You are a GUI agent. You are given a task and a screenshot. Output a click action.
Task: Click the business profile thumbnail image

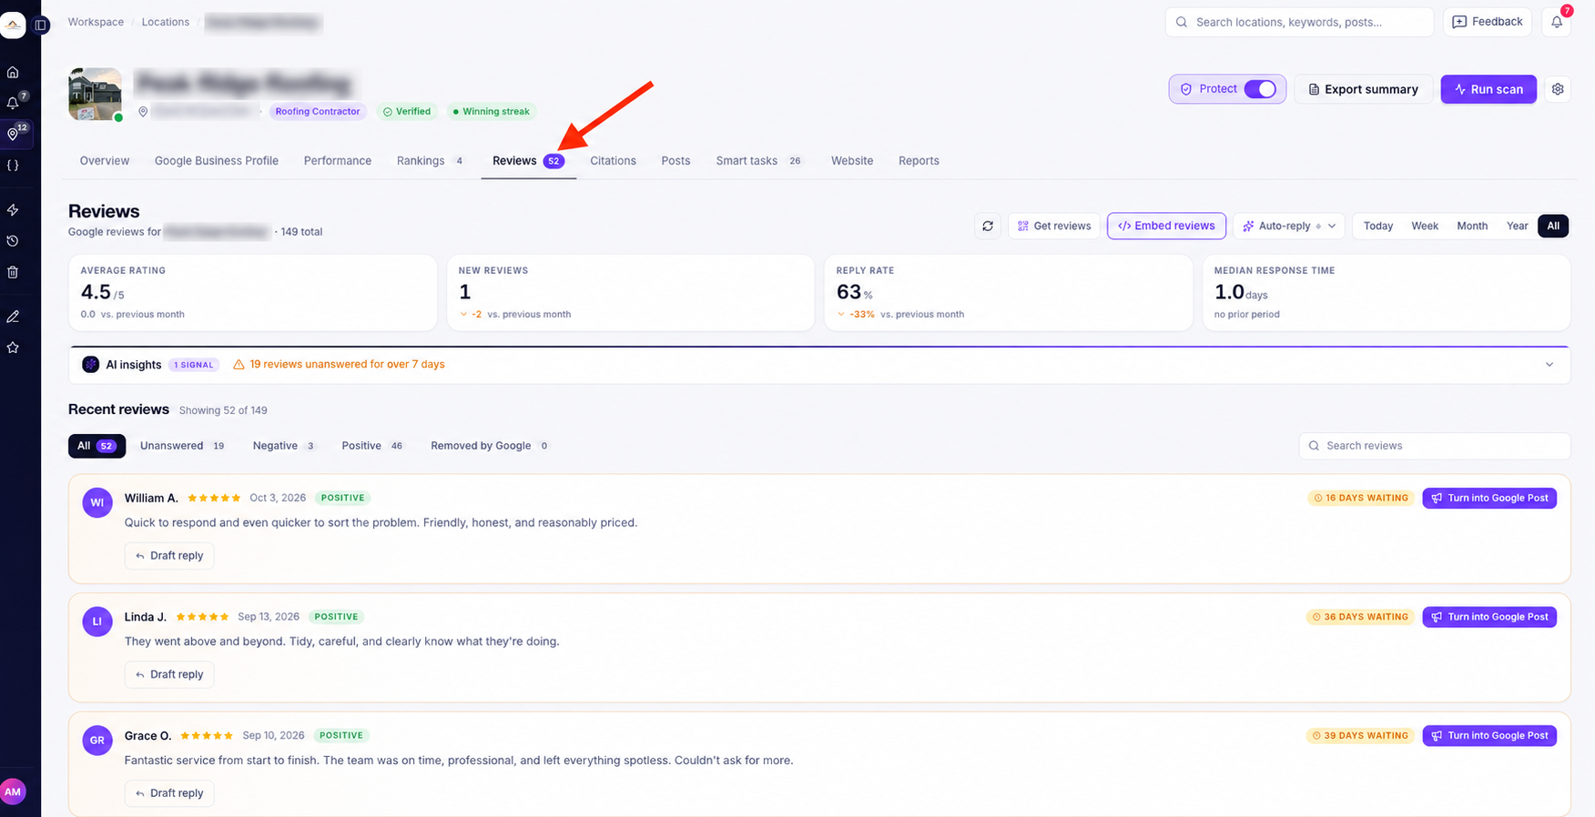tap(96, 94)
